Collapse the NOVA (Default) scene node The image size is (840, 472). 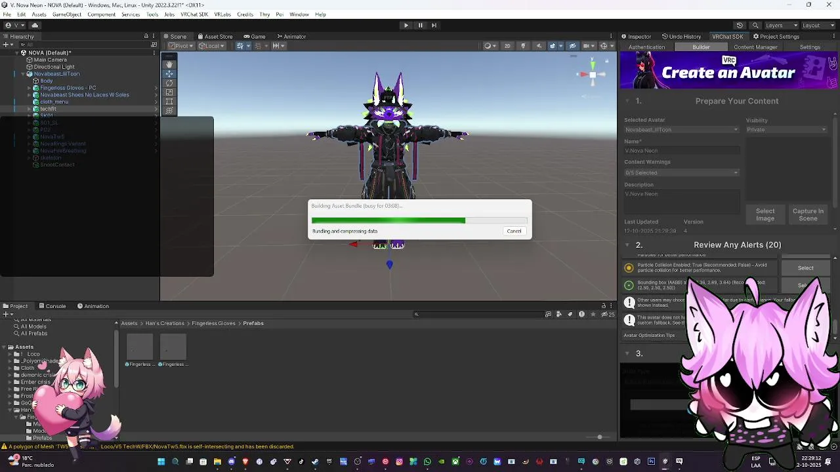(16, 53)
